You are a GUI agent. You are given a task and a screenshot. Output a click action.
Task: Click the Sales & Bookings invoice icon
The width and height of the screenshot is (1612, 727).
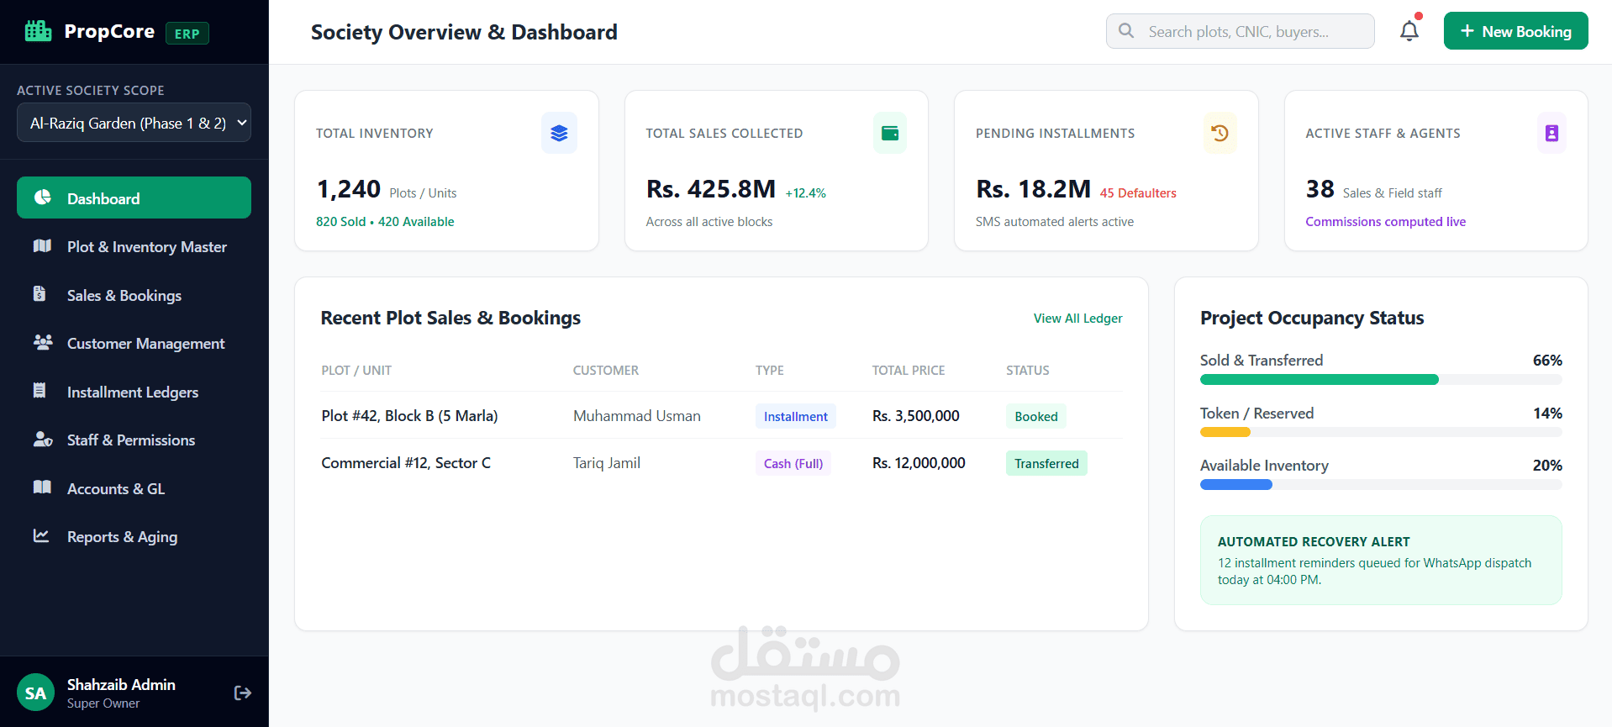point(40,294)
